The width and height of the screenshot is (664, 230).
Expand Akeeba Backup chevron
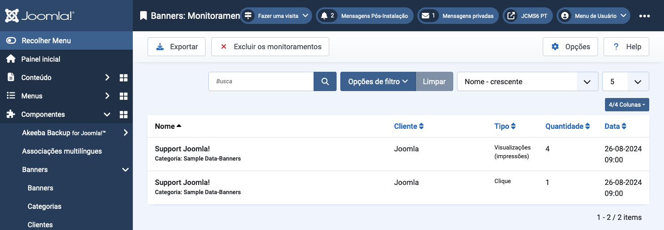click(x=125, y=132)
